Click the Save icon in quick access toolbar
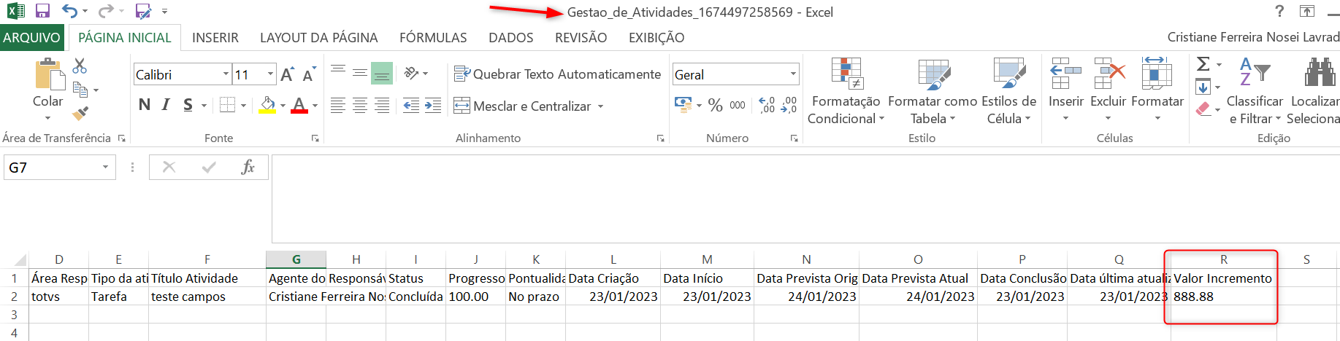 pyautogui.click(x=42, y=11)
